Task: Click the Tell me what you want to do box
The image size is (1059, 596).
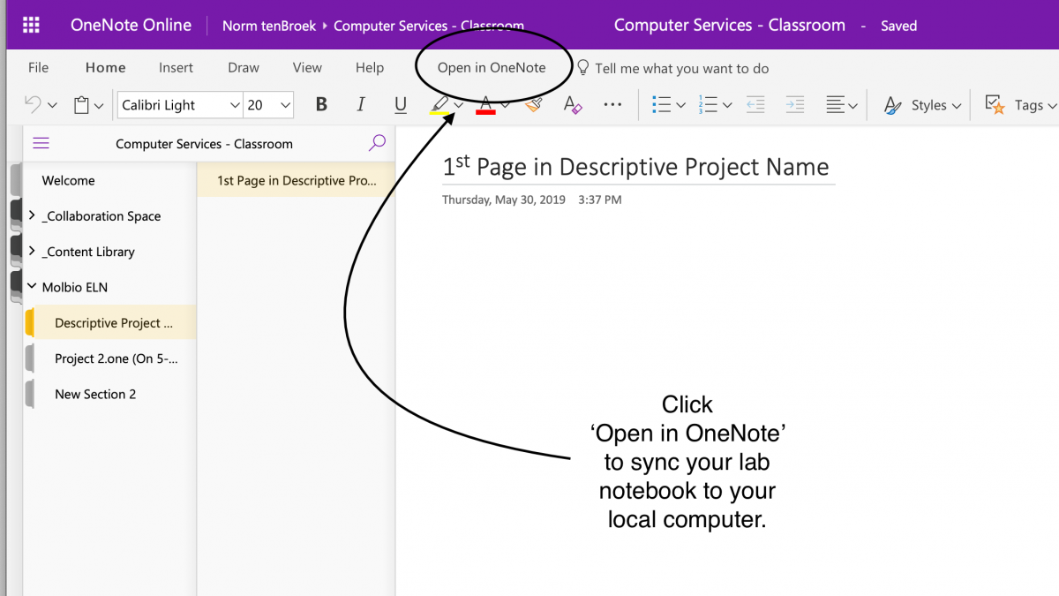Action: click(681, 68)
